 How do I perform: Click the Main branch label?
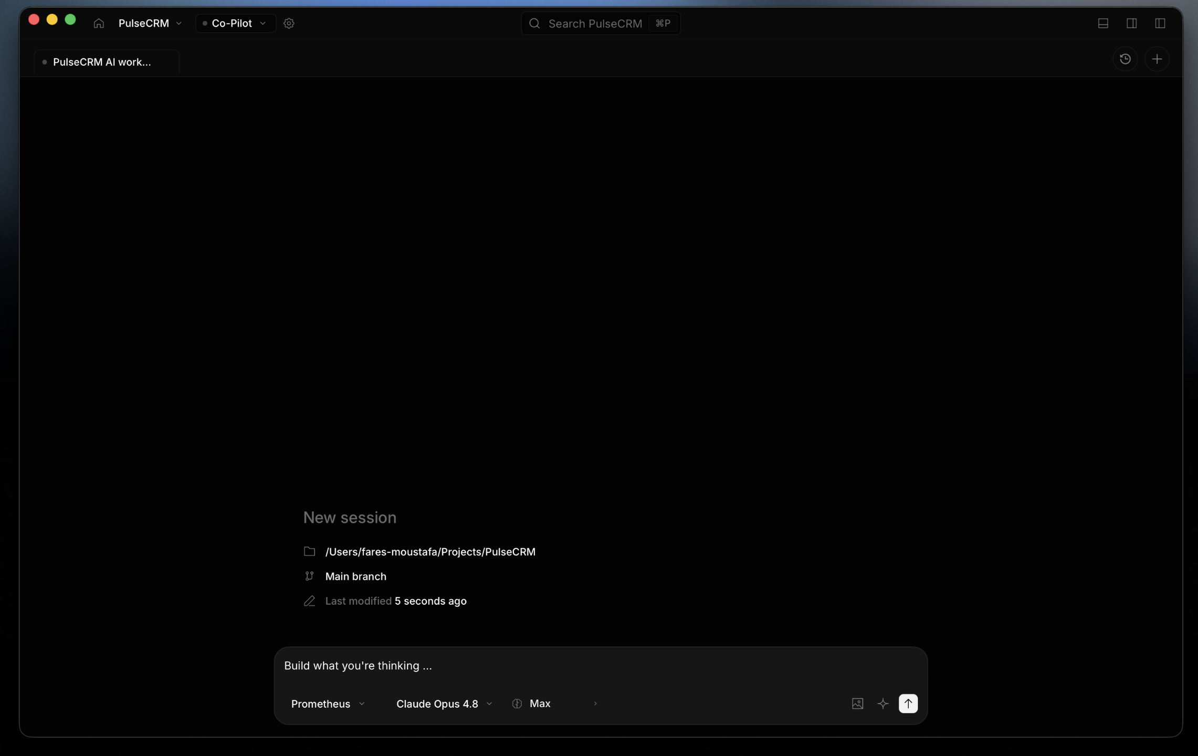tap(355, 576)
